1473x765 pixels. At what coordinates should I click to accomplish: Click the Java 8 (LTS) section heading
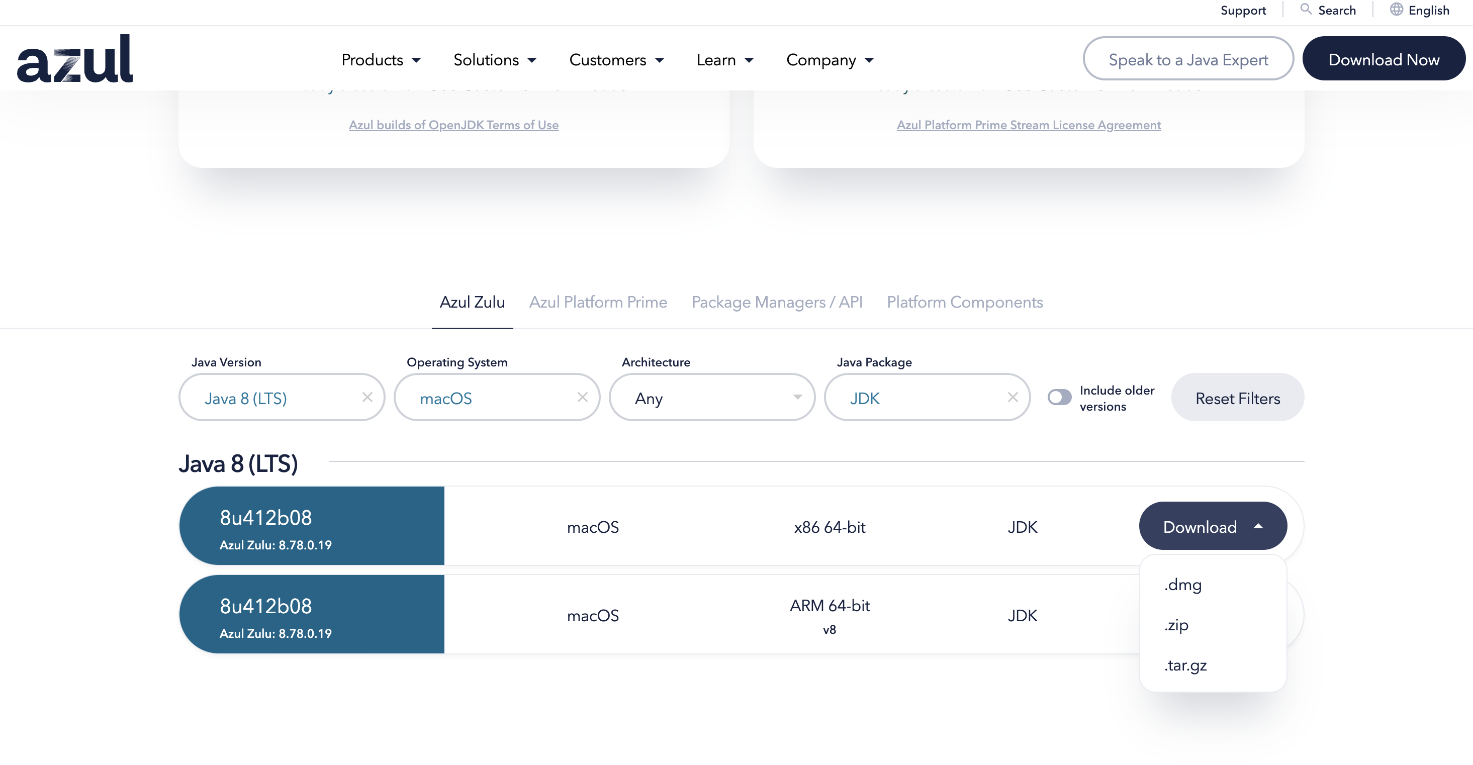click(x=238, y=464)
